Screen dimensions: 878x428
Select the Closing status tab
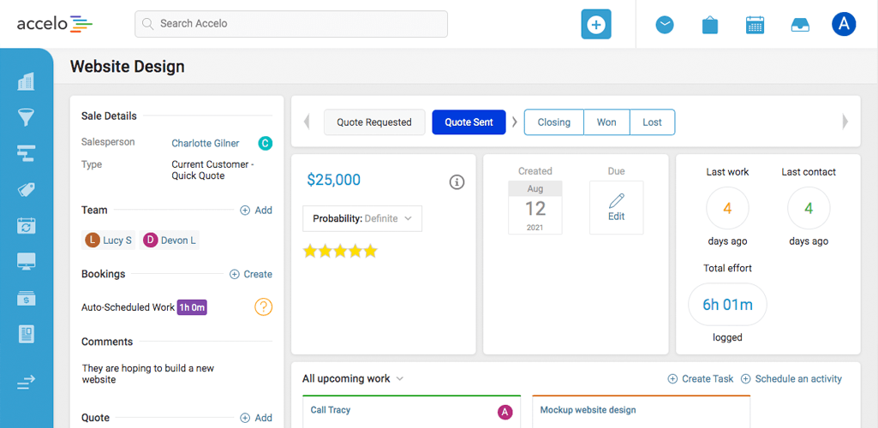point(553,122)
